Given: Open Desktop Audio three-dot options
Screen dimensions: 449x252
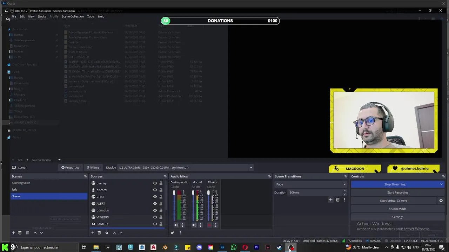Looking at the screenshot, I should pos(182,225).
